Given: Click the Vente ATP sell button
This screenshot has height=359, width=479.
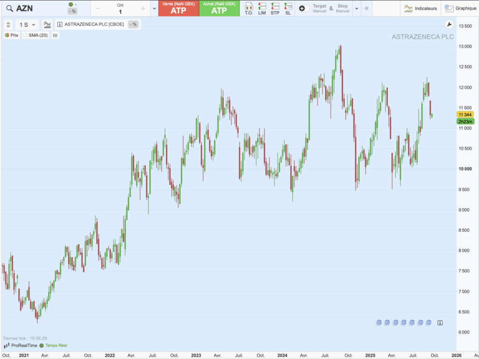Looking at the screenshot, I should click(178, 8).
